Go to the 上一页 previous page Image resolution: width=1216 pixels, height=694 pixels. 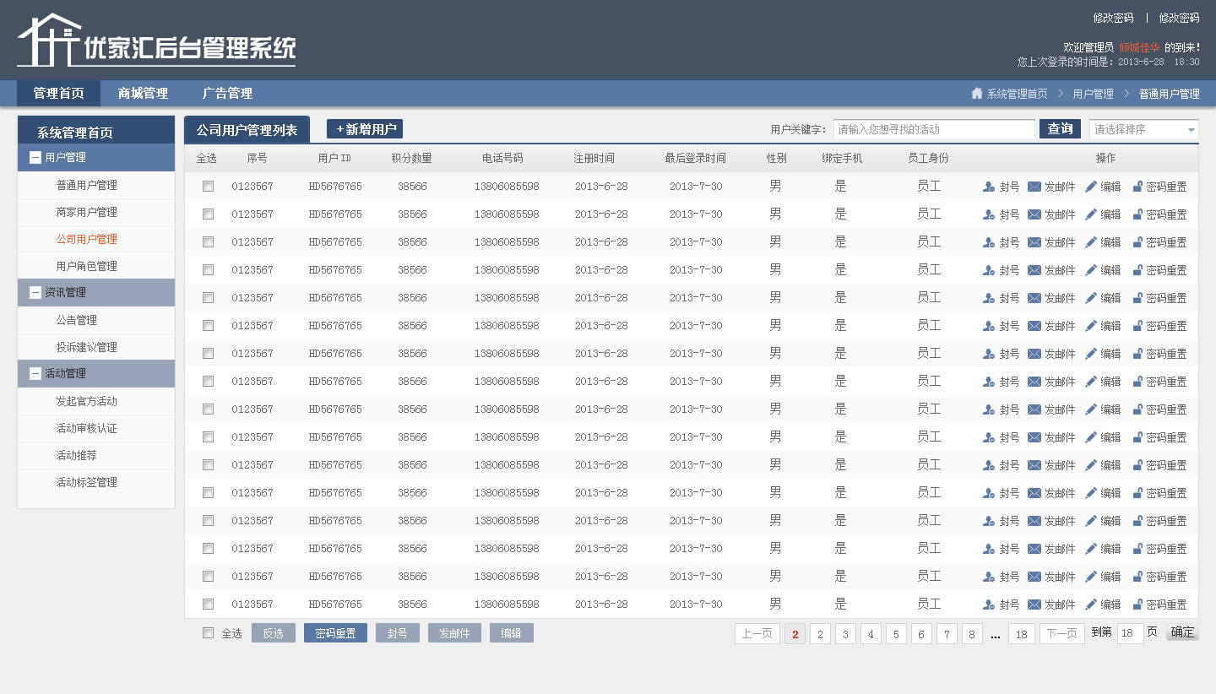coord(757,634)
